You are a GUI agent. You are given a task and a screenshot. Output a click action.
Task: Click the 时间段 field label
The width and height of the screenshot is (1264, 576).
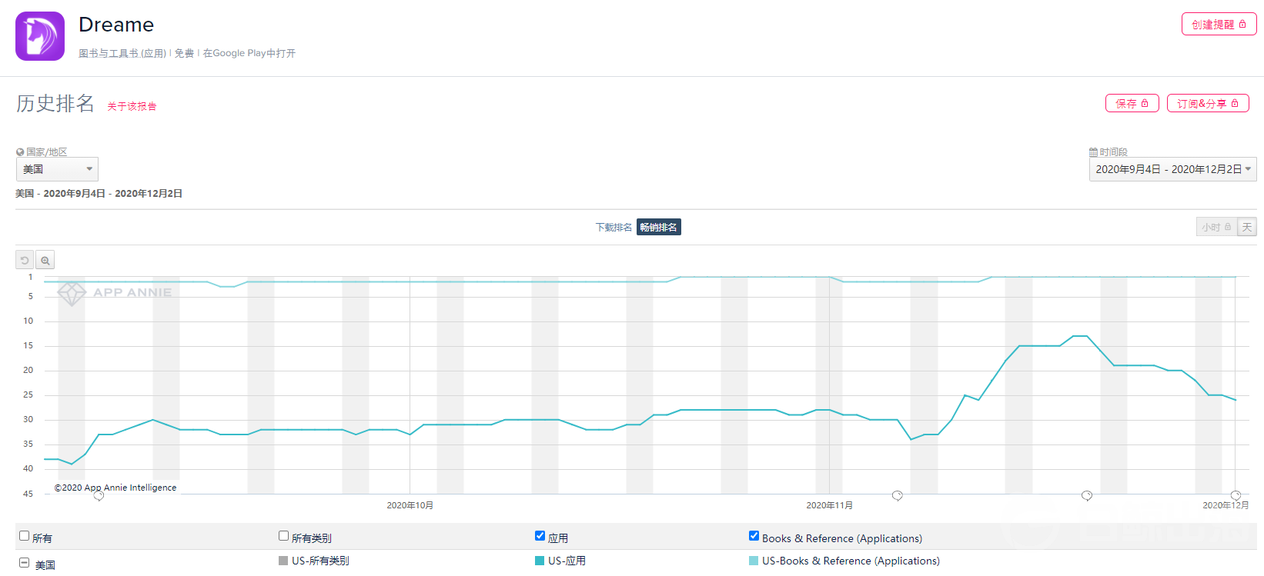click(1114, 152)
